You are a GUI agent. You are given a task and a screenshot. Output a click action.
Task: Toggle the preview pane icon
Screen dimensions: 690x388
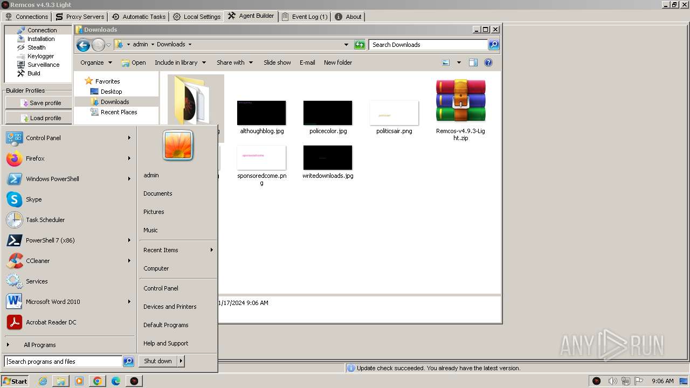473,63
